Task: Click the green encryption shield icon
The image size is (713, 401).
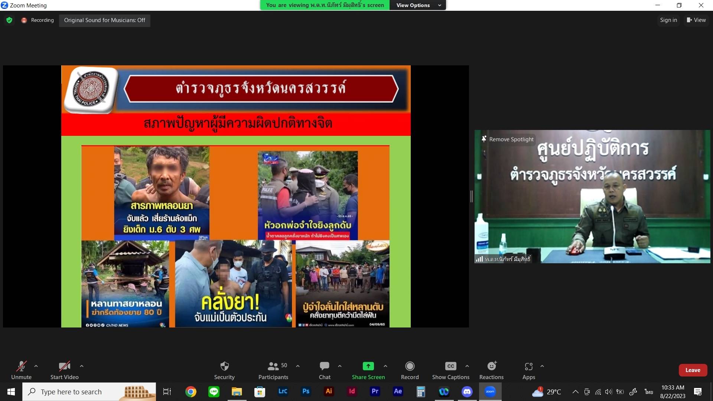Action: point(9,20)
